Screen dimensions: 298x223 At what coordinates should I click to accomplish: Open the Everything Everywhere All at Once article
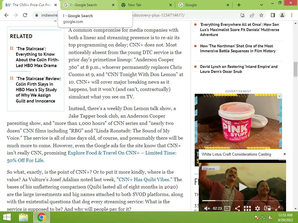(x=240, y=30)
